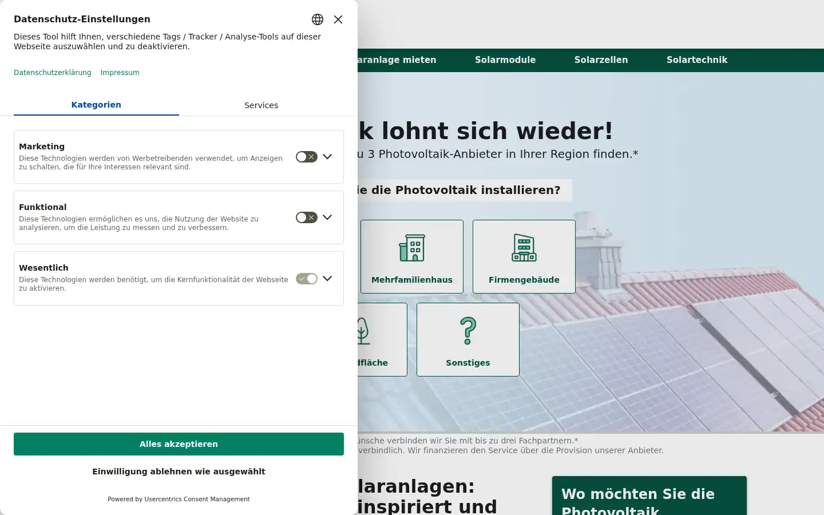Click the Marketing category heading

pyautogui.click(x=42, y=146)
